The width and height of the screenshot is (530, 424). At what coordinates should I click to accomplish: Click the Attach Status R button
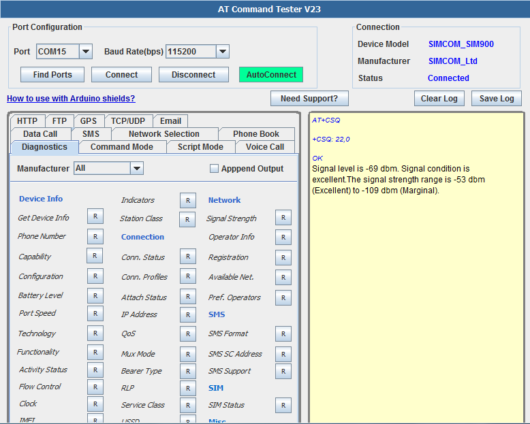pyautogui.click(x=188, y=297)
